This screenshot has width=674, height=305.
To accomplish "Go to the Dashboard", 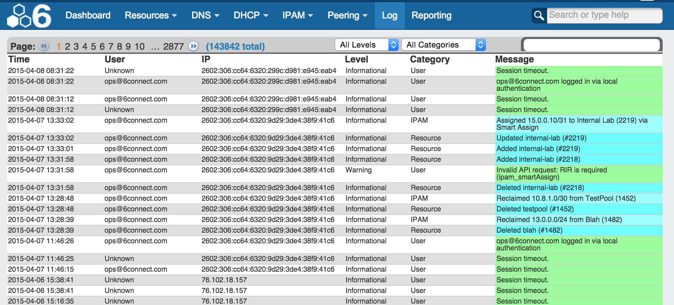I will pyautogui.click(x=88, y=15).
